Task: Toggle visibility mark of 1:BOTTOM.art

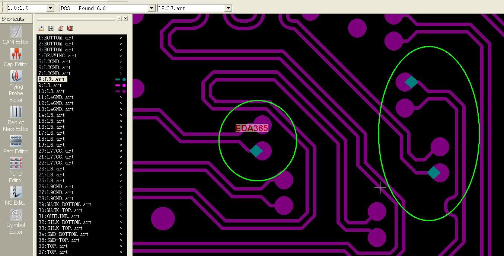Action: point(121,38)
